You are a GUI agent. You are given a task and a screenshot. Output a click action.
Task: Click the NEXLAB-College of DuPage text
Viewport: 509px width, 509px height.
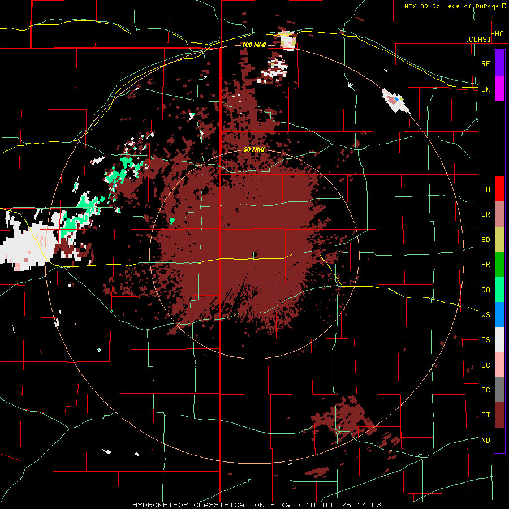tap(452, 6)
